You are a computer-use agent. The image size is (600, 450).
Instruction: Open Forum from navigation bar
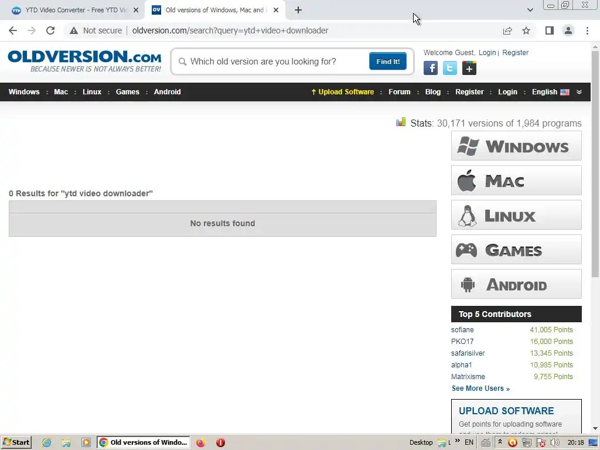(400, 92)
